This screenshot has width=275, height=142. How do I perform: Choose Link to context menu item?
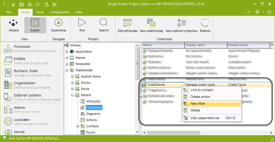pos(212,90)
